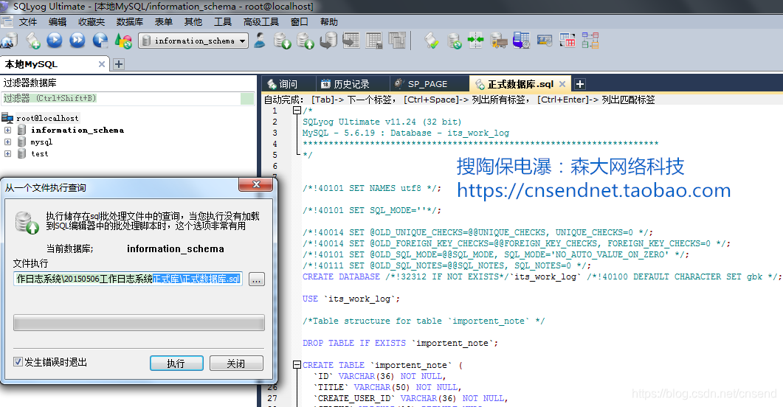This screenshot has height=407, width=783.
Task: Collapse the comment block fold on line 1
Action: (297, 111)
